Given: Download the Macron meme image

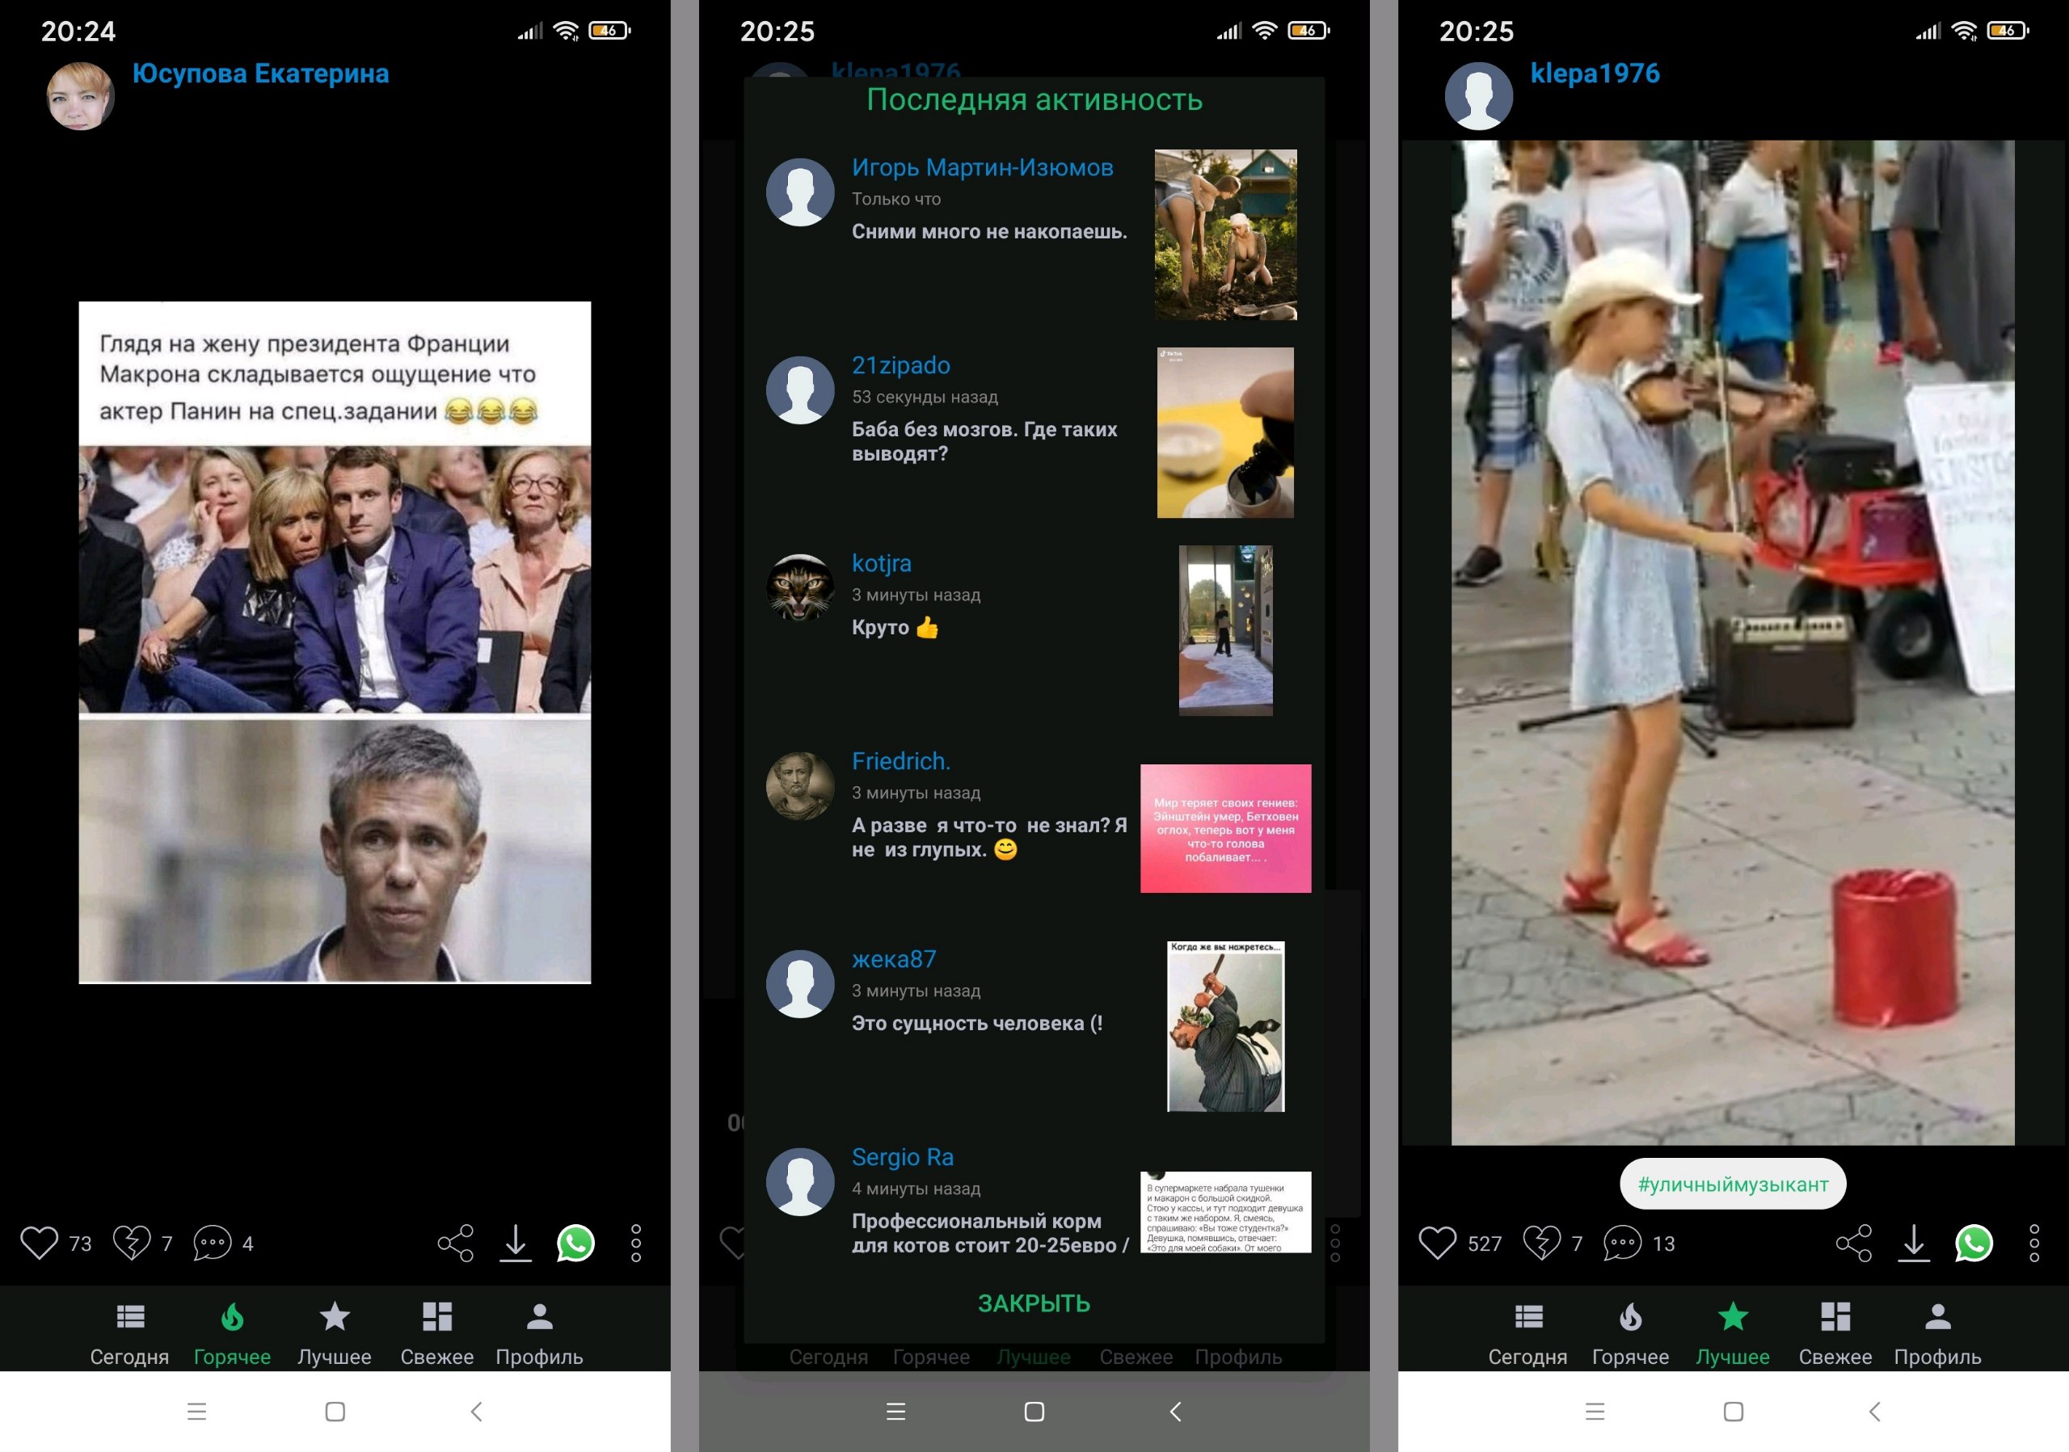Looking at the screenshot, I should pyautogui.click(x=516, y=1243).
